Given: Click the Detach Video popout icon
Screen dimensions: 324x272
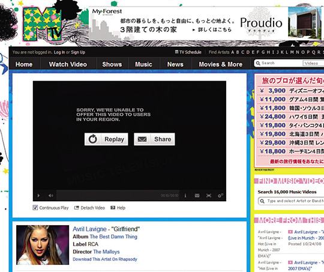Looking at the screenshot, I should (x=77, y=208).
